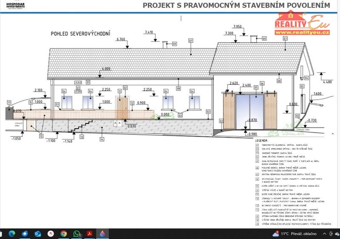
Task: Click callout marker 11 above the wooden door
Action: pos(119,91)
